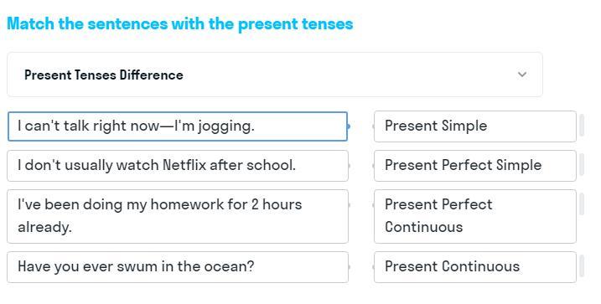Click the connector dot of the Netflix sentence
The height and width of the screenshot is (304, 601).
[x=349, y=166]
